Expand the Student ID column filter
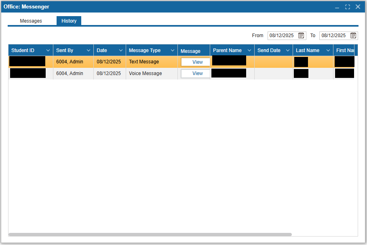 coord(48,50)
